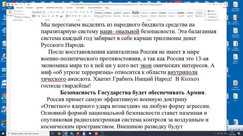Viewport: 243px width, 136px height.
Task: Click the Copy (Копировать) command
Action: pos(19,14)
